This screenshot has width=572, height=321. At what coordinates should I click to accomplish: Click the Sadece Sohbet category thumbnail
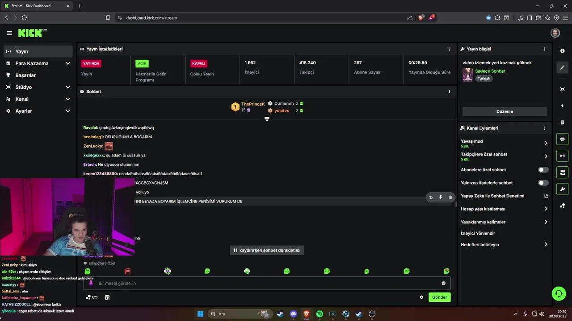coord(467,74)
